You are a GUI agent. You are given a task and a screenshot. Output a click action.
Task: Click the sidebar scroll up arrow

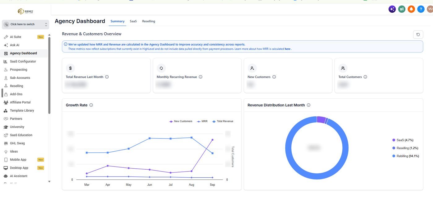49,35
